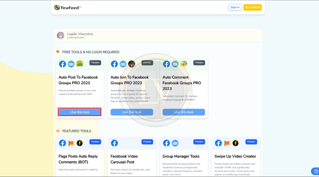Click the groups icon on Auto Post card
The image size is (319, 177).
tap(71, 64)
